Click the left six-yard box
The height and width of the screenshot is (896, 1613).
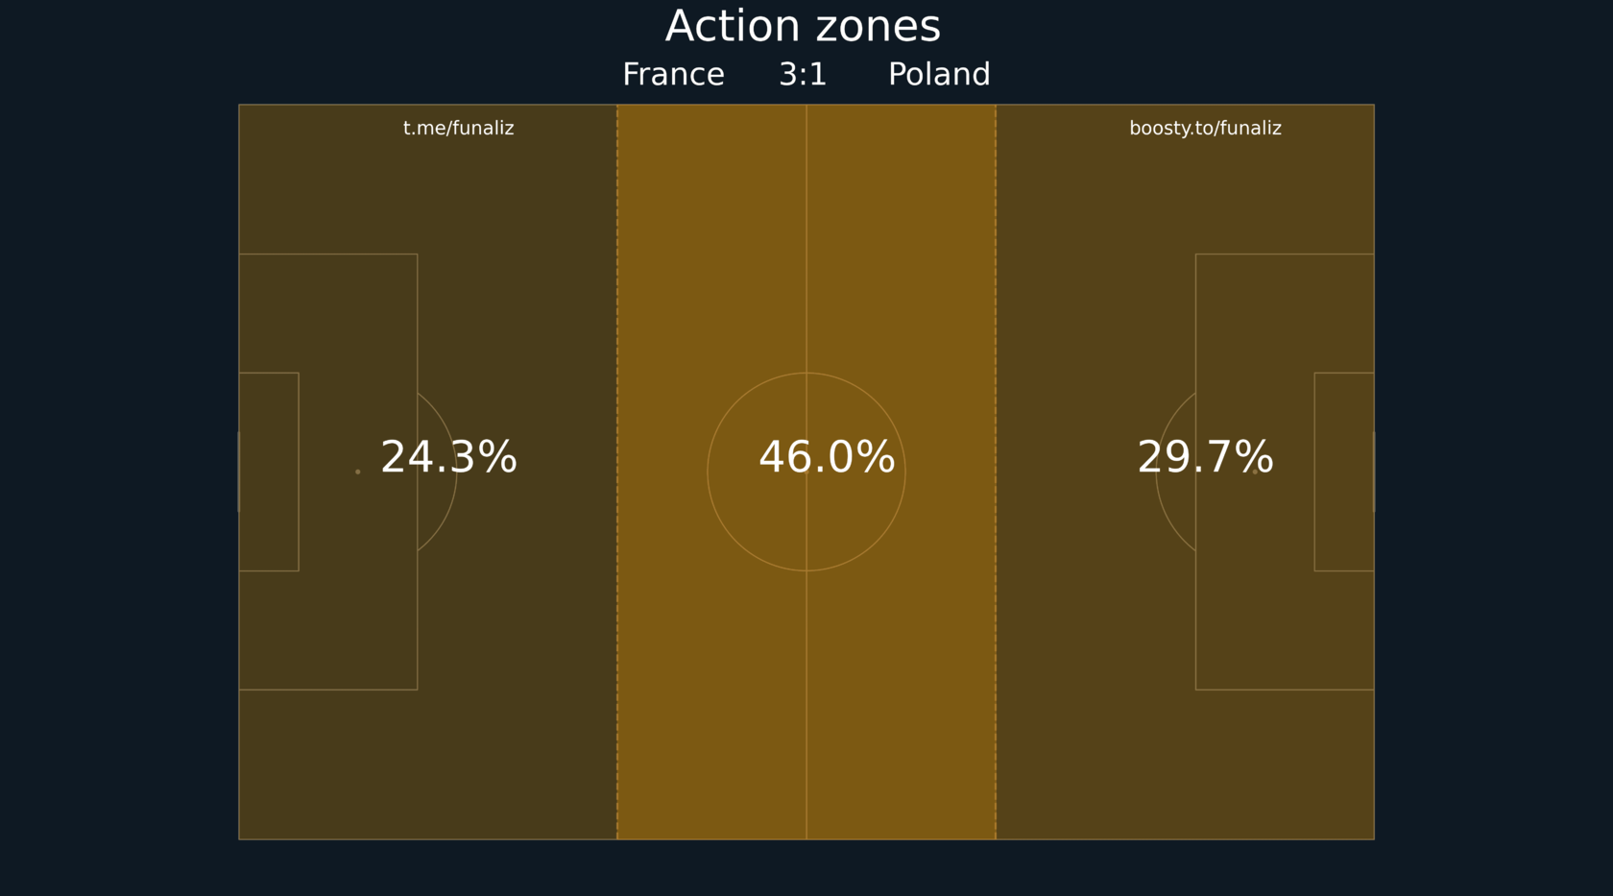coord(269,519)
